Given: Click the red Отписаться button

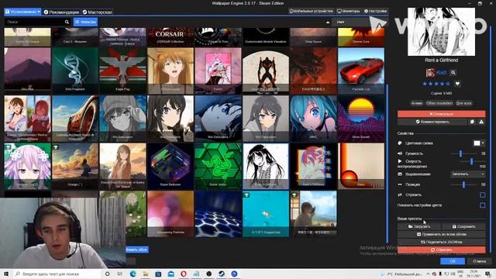Looking at the screenshot, I should coord(441,114).
